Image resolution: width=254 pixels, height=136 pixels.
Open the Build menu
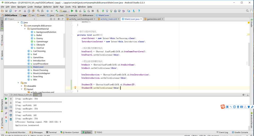(56, 7)
